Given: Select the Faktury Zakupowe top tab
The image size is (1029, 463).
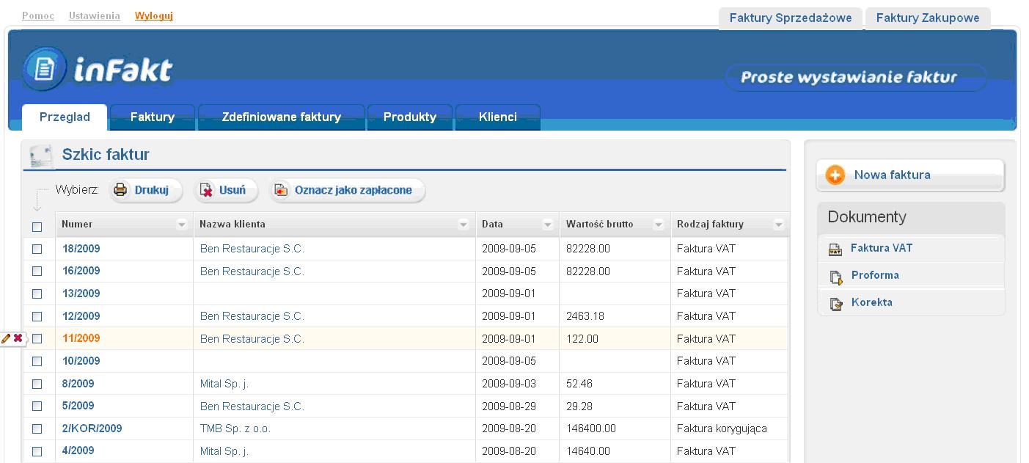Looking at the screenshot, I should tap(928, 18).
